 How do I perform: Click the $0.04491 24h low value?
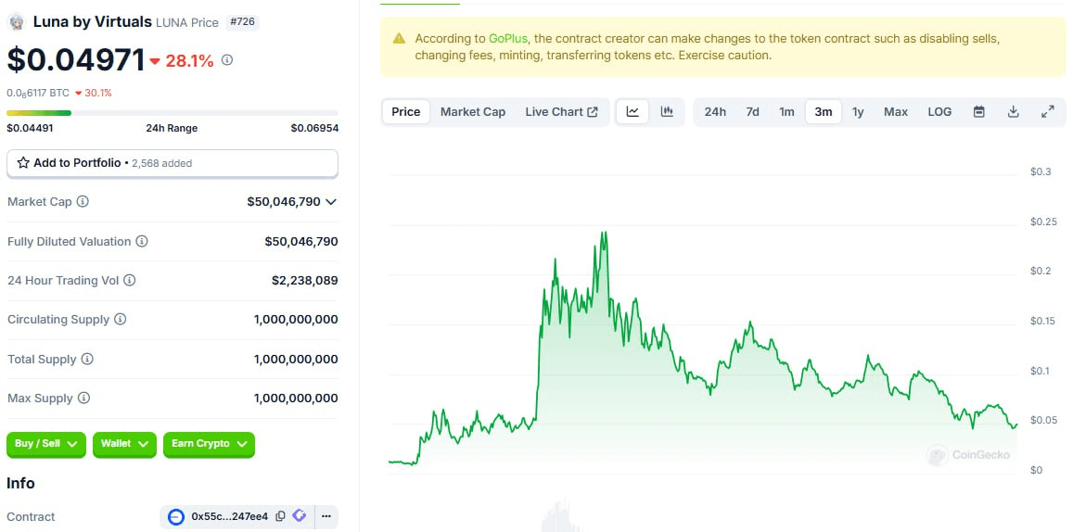tap(30, 128)
